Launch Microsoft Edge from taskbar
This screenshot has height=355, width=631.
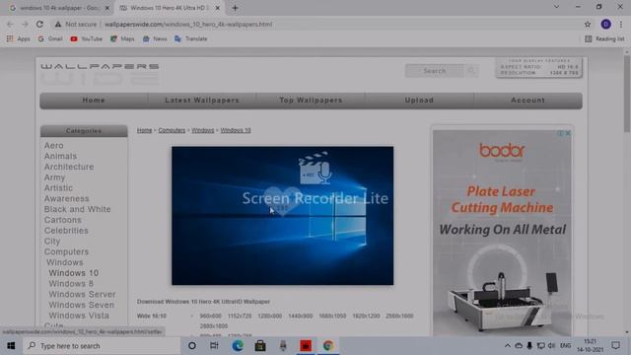pyautogui.click(x=238, y=346)
